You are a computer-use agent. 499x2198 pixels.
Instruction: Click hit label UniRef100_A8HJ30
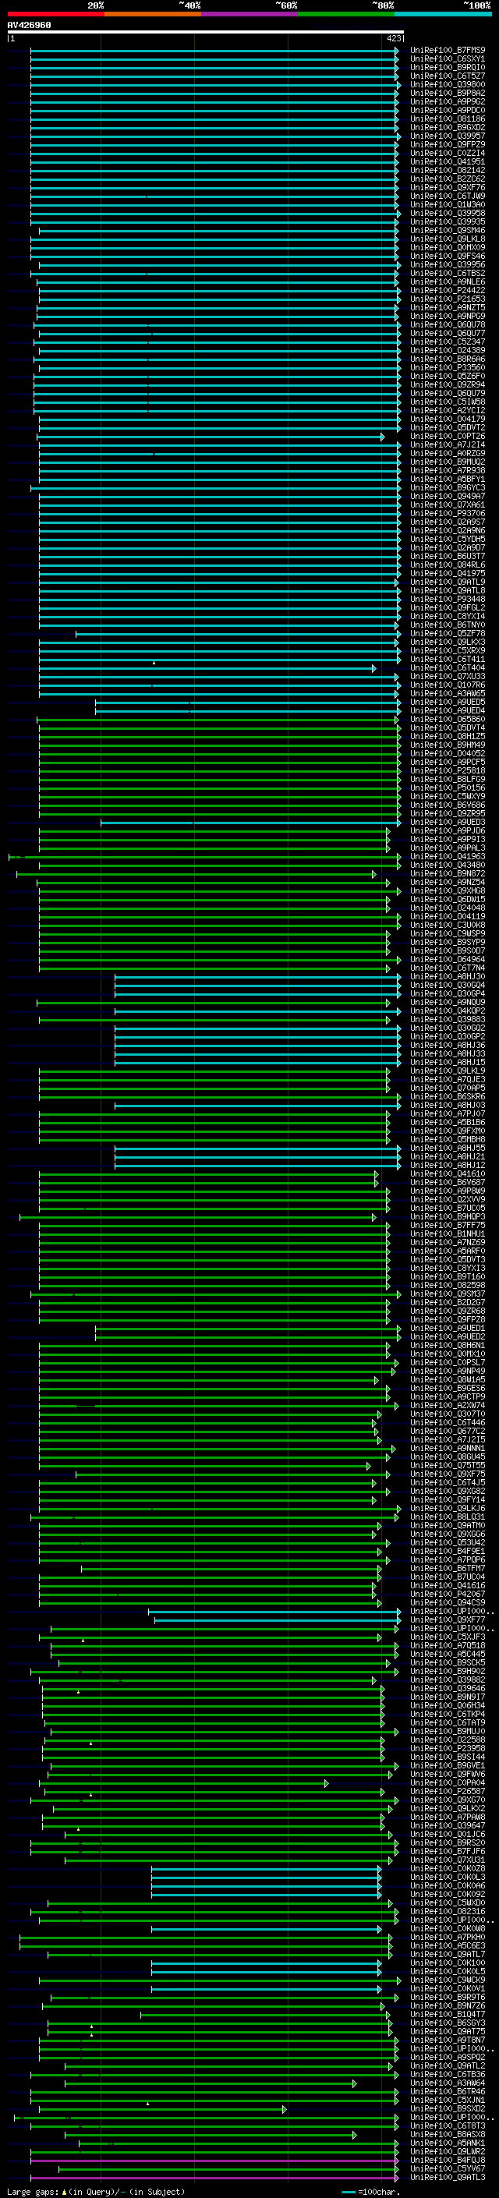click(448, 977)
